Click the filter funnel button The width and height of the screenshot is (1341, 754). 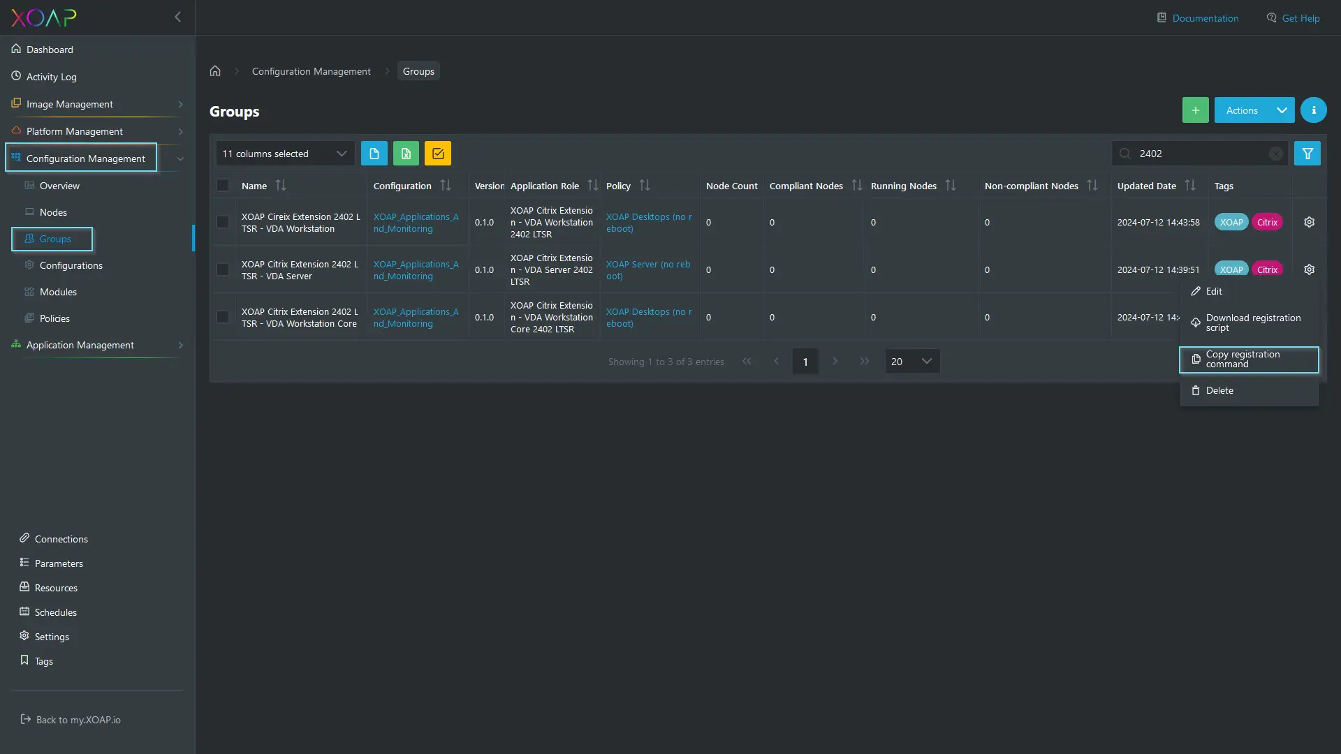(1307, 154)
